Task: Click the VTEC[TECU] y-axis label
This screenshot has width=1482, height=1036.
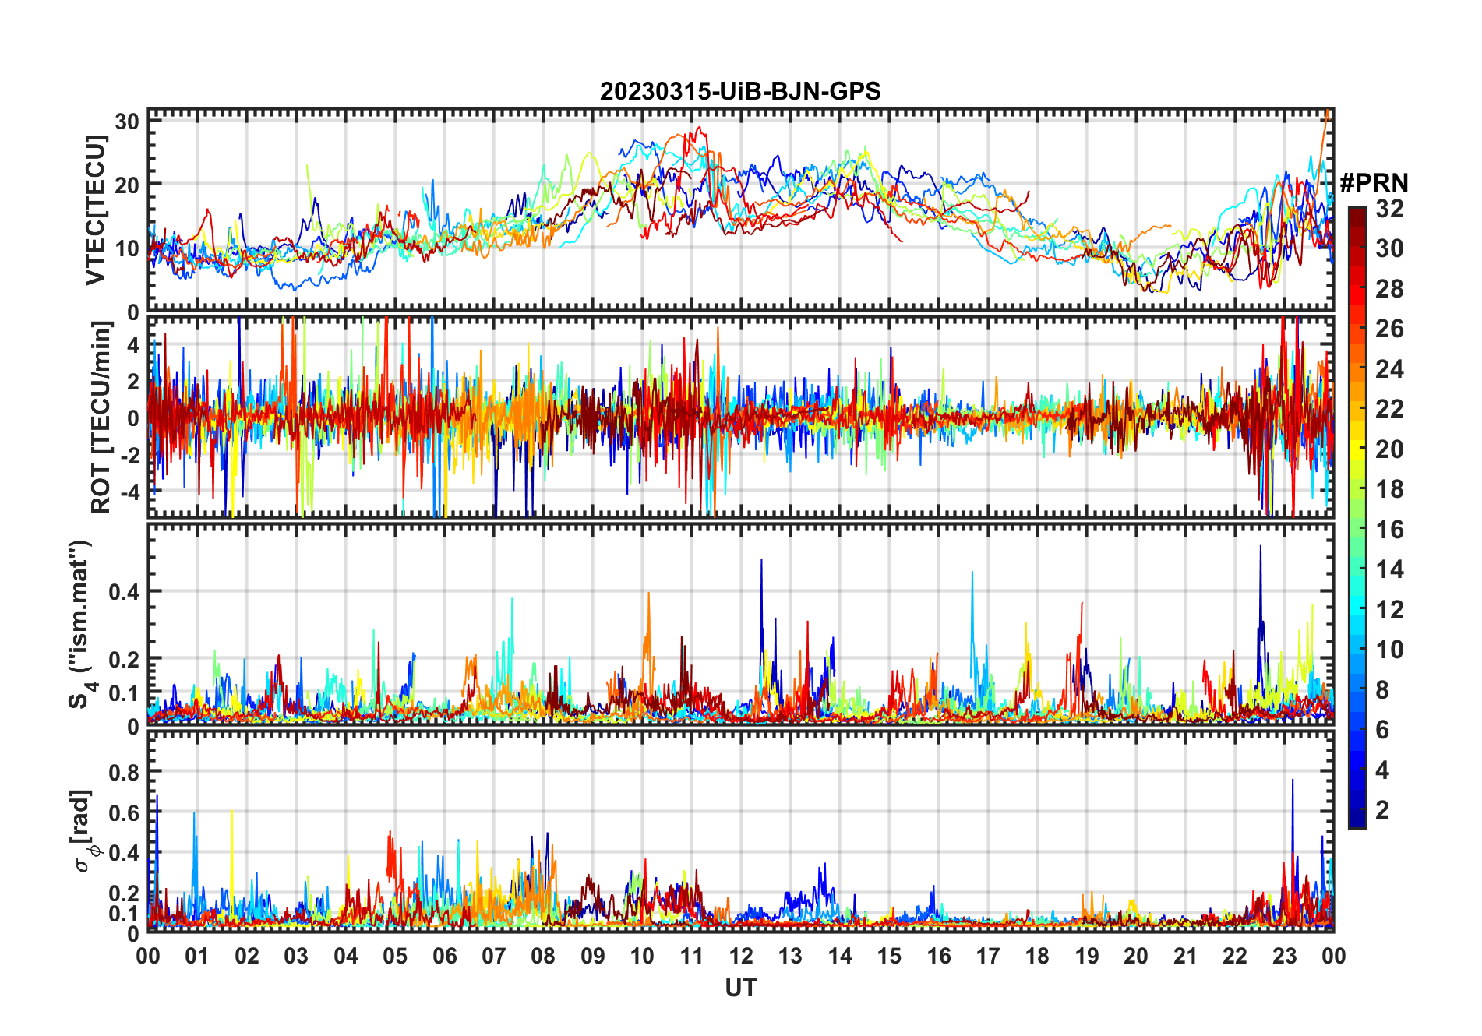Action: [95, 210]
